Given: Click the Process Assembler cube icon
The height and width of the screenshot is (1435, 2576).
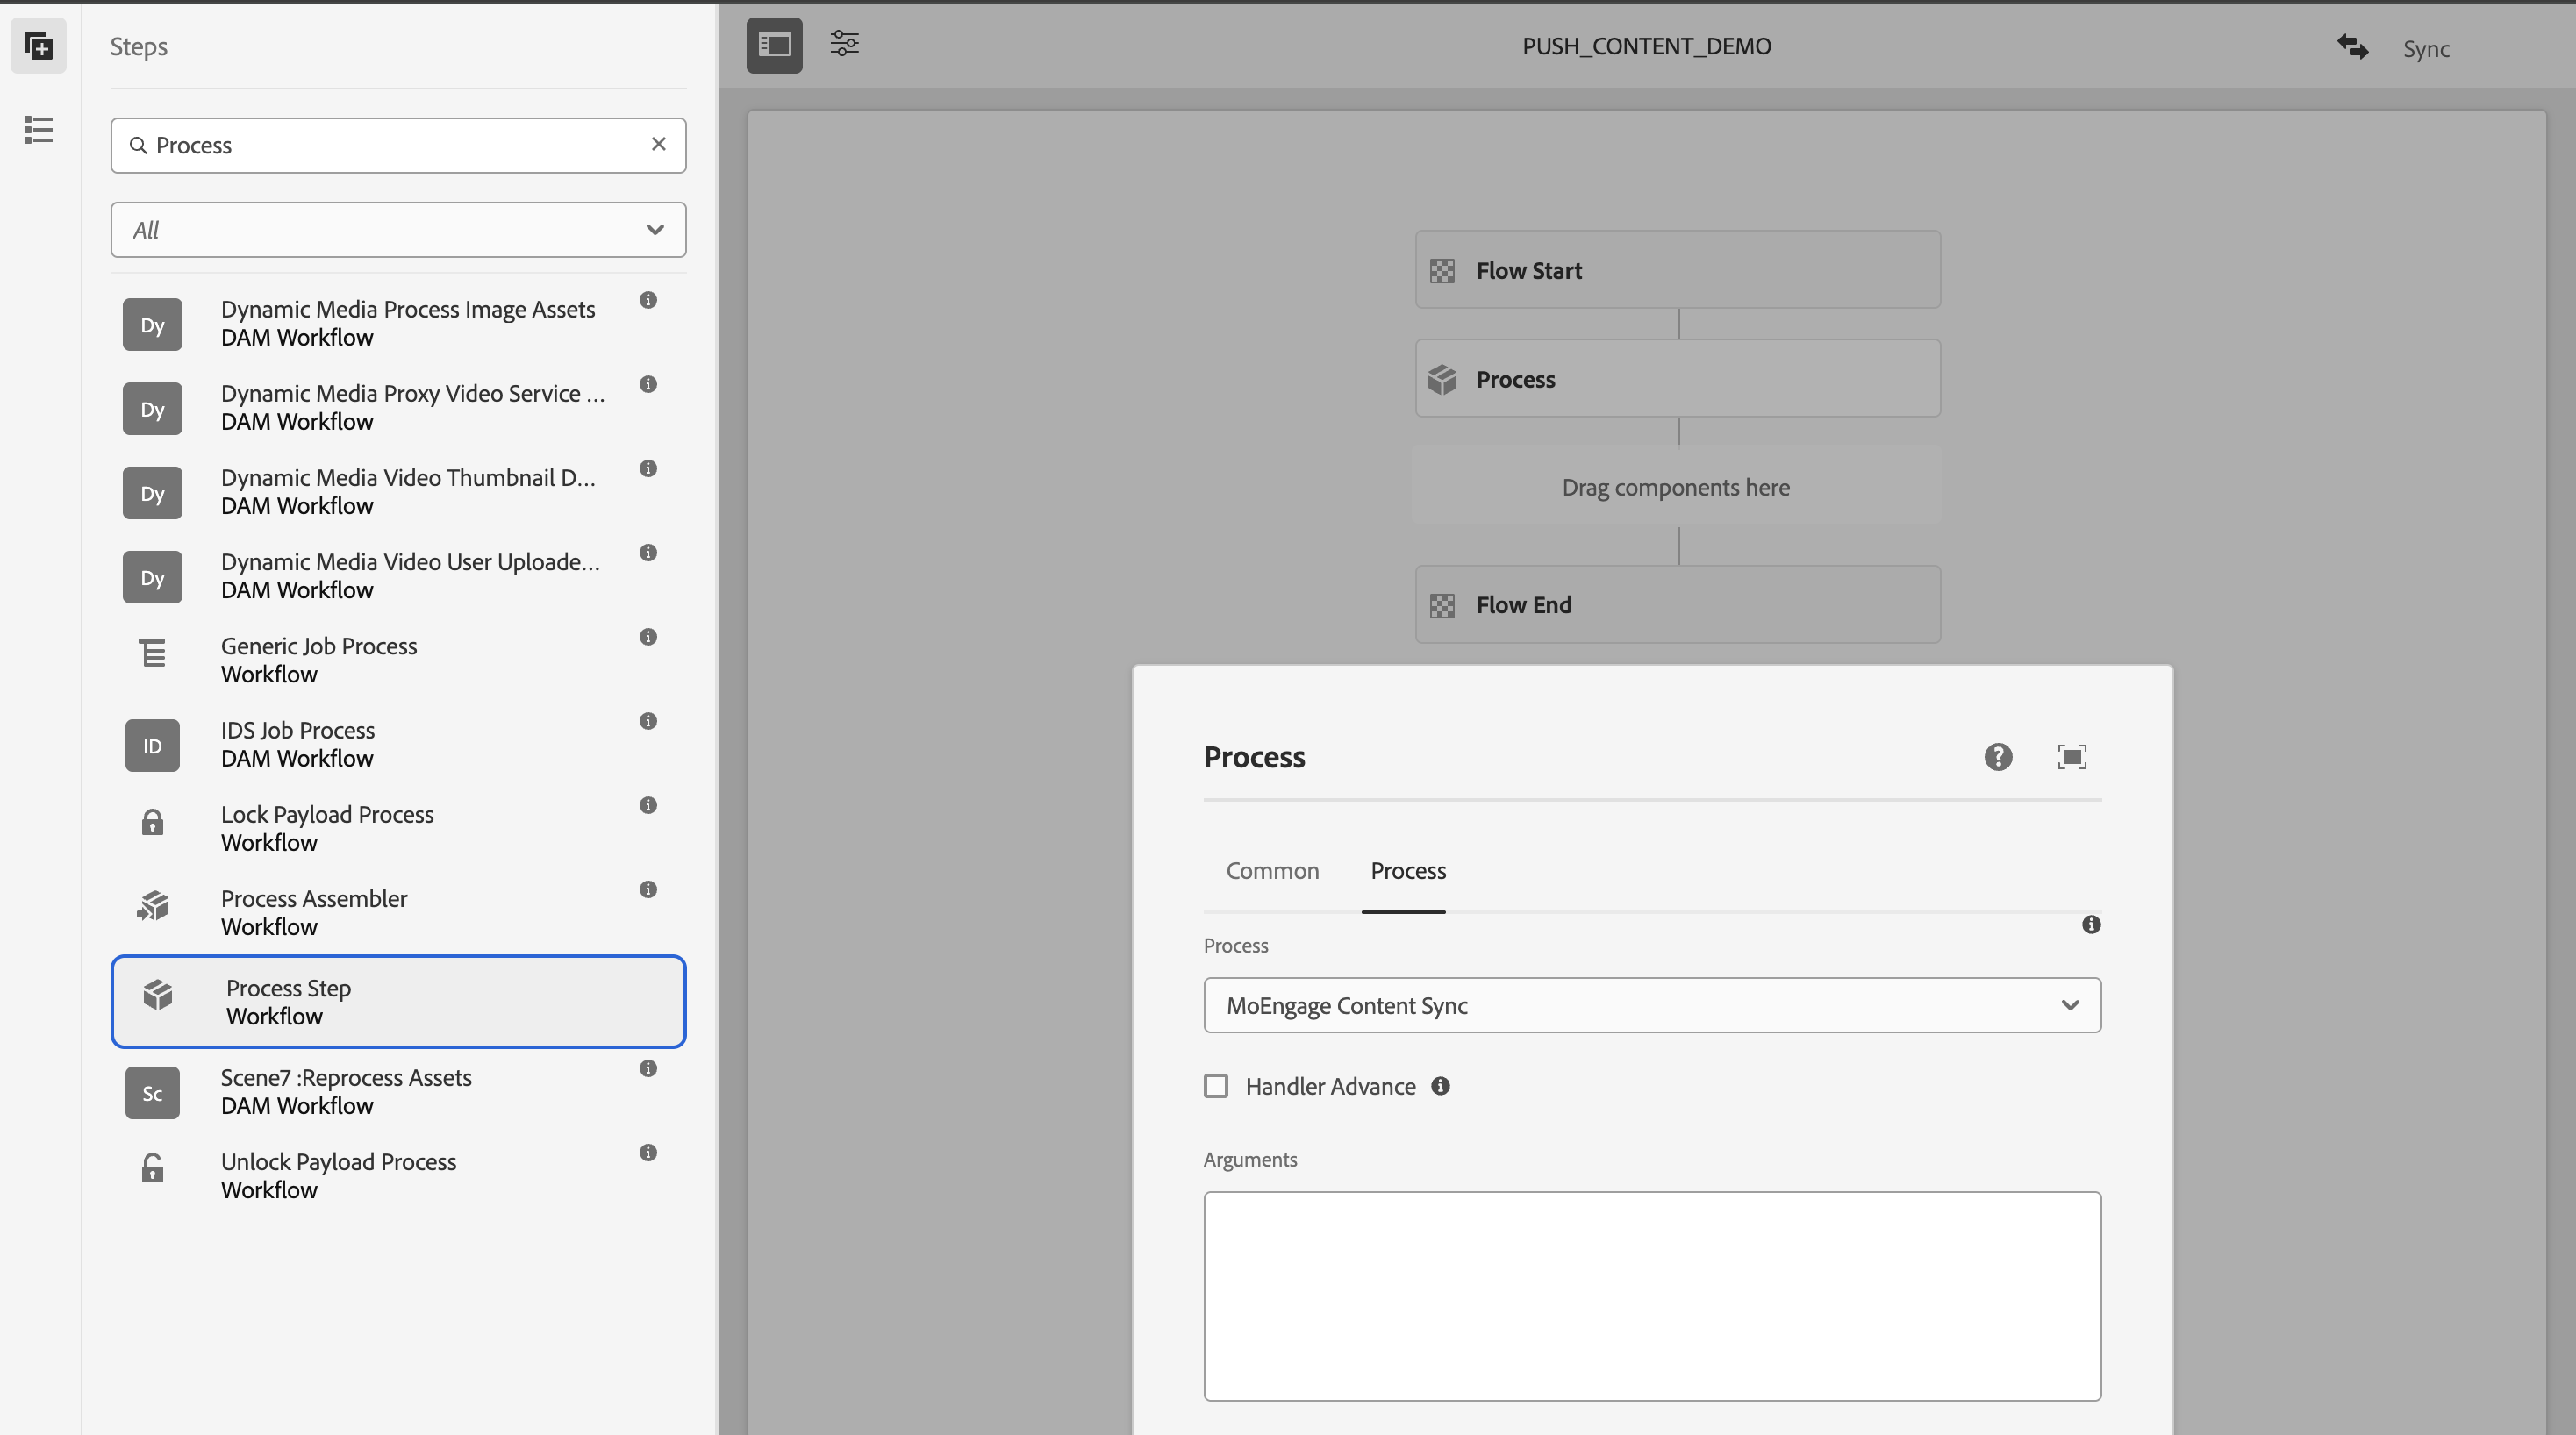Looking at the screenshot, I should [152, 905].
